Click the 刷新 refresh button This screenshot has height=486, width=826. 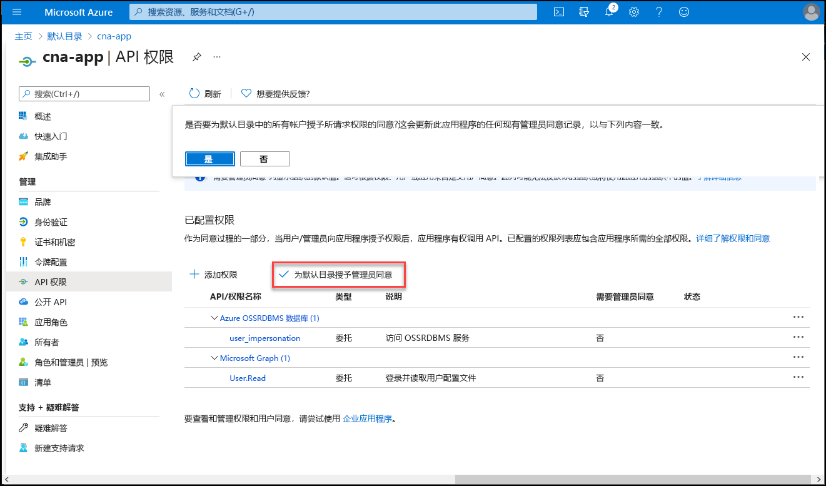click(x=205, y=94)
